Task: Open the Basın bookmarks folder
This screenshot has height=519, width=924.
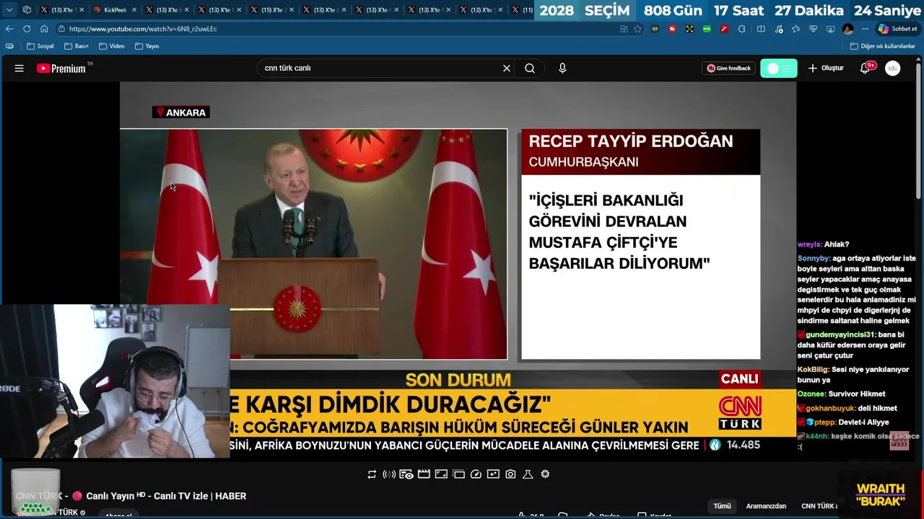Action: (76, 46)
